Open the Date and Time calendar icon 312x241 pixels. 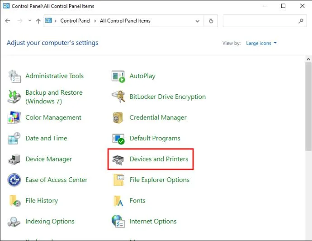pyautogui.click(x=14, y=139)
